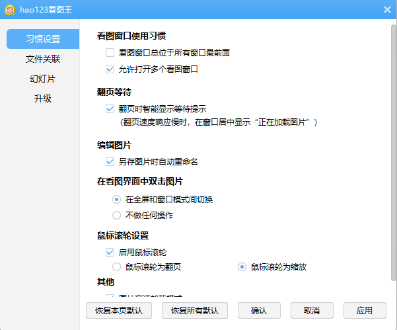
Task: Click the 看图窗口使用习惯 section heading
Action: point(131,36)
